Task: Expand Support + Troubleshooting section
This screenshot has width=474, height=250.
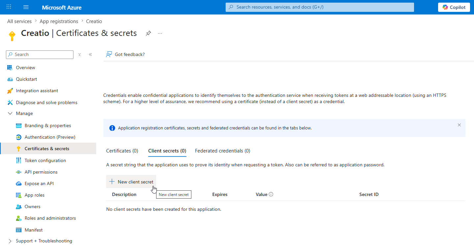Action: coord(10,241)
